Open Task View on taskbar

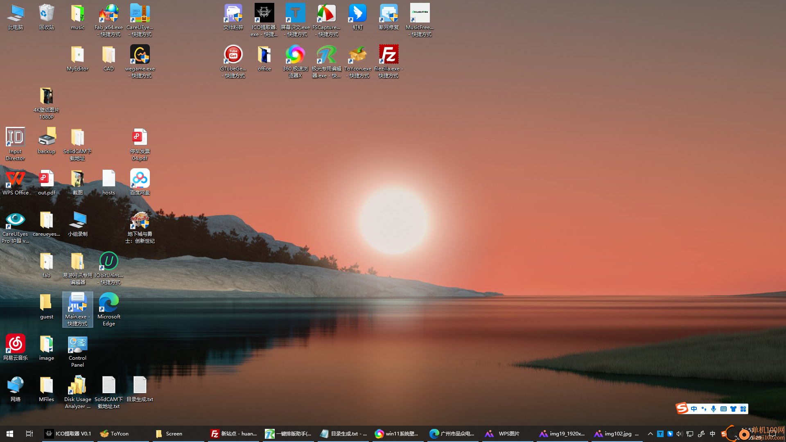(29, 433)
